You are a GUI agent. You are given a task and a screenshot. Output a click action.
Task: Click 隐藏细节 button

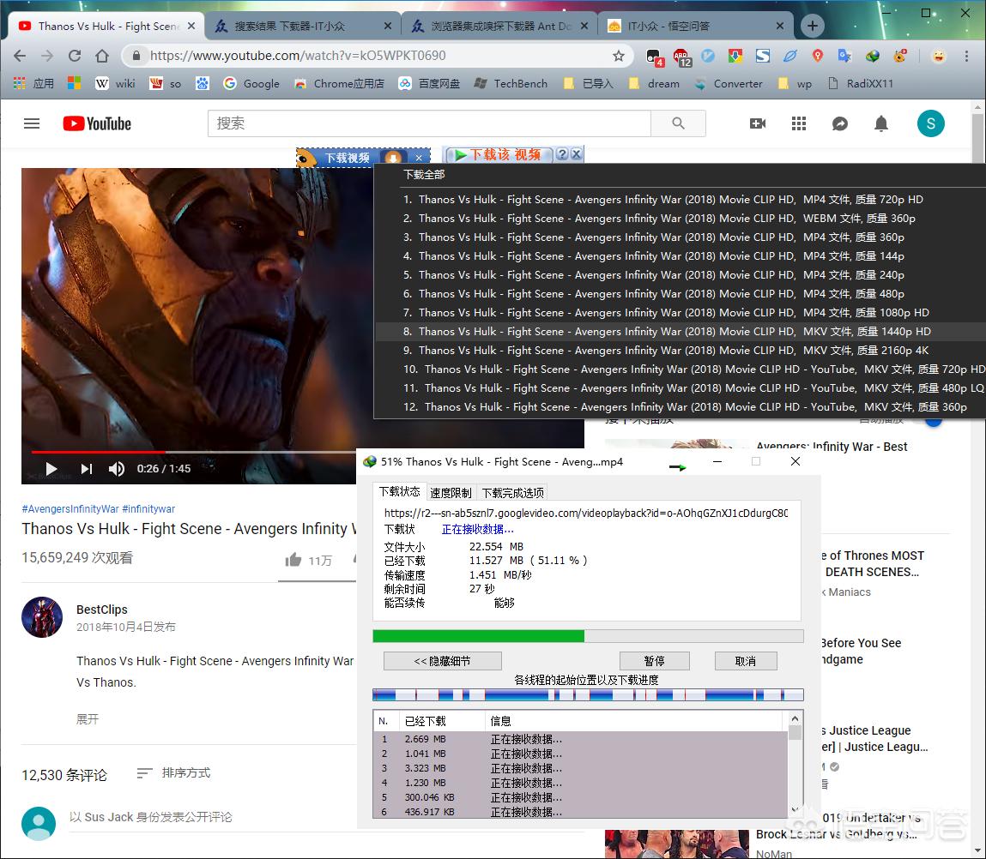pyautogui.click(x=442, y=661)
